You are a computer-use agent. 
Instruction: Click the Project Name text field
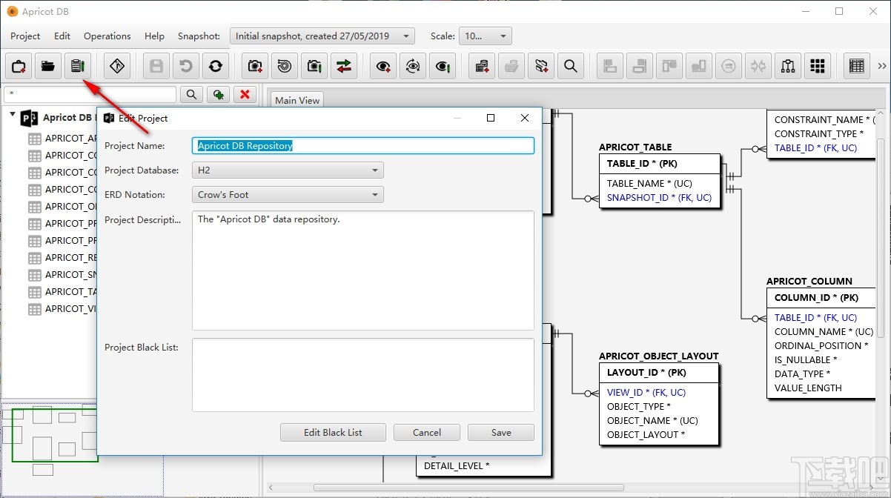(x=363, y=146)
